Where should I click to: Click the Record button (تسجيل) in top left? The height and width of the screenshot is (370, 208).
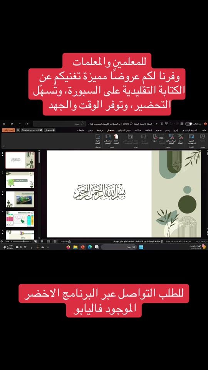click(x=50, y=130)
